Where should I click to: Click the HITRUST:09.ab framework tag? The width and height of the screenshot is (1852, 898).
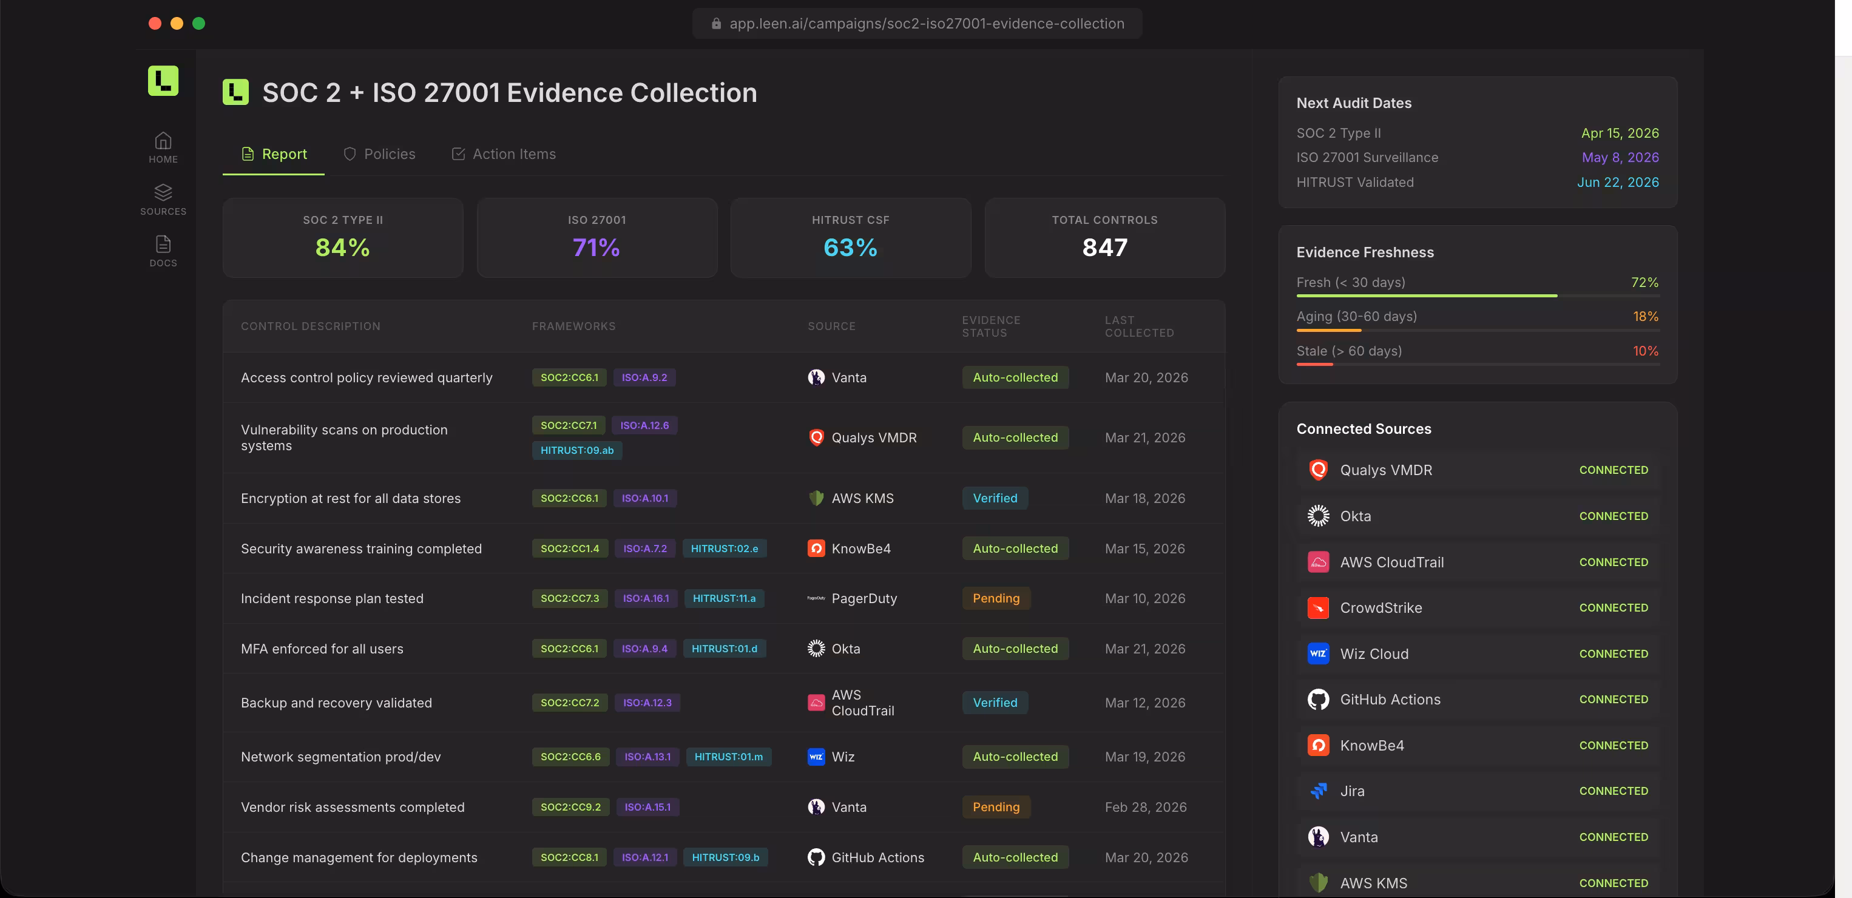pos(576,450)
